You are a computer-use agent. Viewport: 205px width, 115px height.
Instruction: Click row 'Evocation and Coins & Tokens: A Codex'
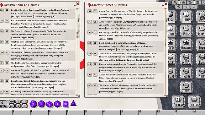pyautogui.click(x=38, y=84)
